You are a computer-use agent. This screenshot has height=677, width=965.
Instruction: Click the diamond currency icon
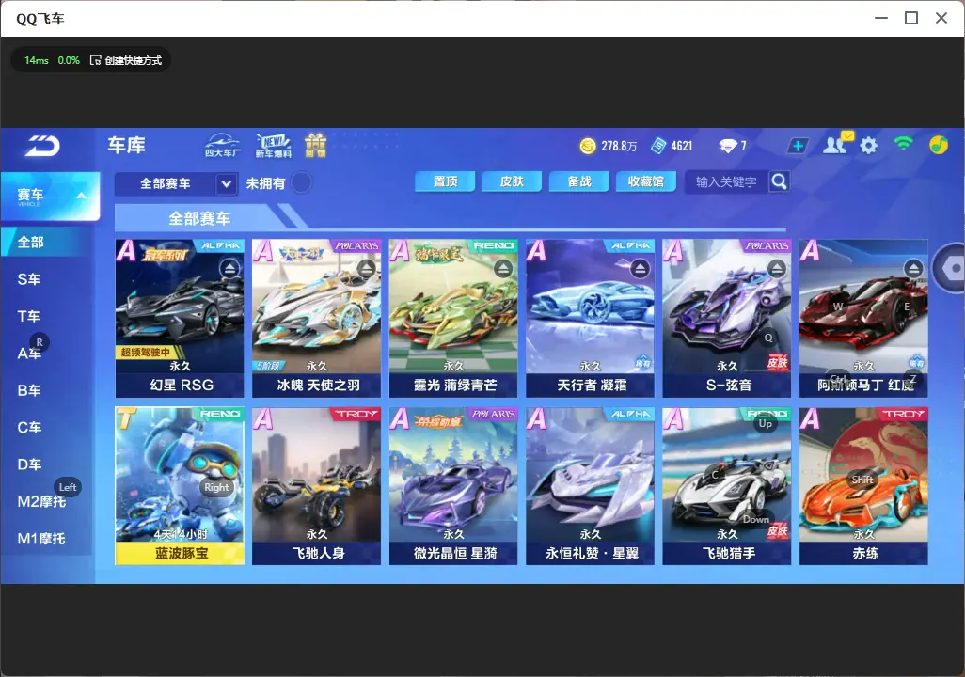(727, 146)
